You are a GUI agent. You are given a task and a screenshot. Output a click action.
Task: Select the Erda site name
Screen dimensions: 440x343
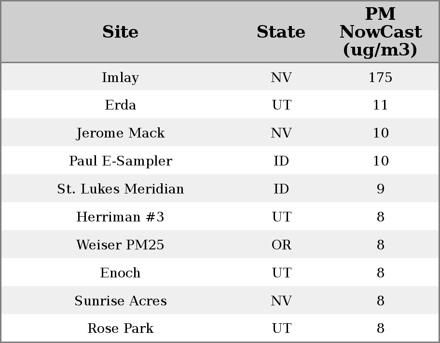120,105
